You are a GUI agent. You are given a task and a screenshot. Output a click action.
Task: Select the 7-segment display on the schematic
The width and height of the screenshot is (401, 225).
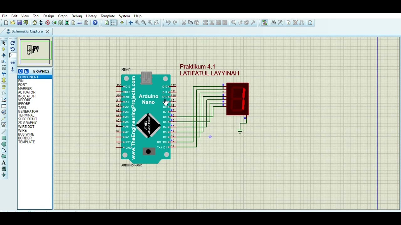[237, 99]
